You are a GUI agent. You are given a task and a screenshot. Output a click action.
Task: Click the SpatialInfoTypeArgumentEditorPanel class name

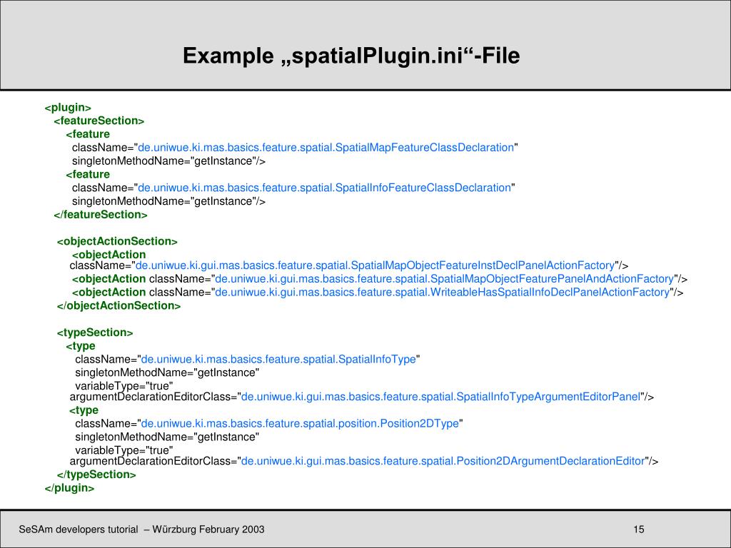tap(440, 397)
